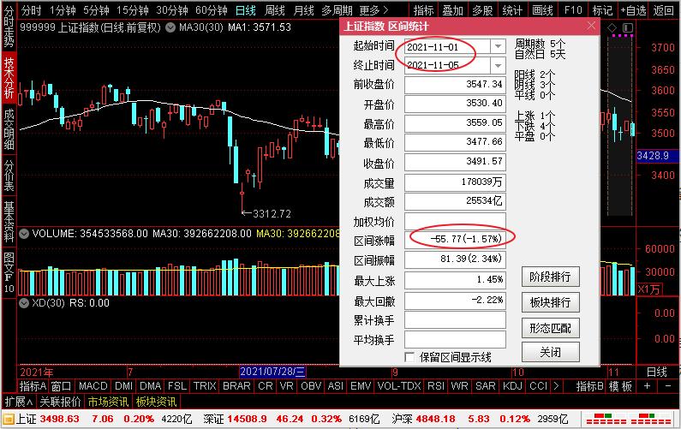Click the 画线 drawing toolbar item
Screen dimensions: 681x429
(x=542, y=9)
